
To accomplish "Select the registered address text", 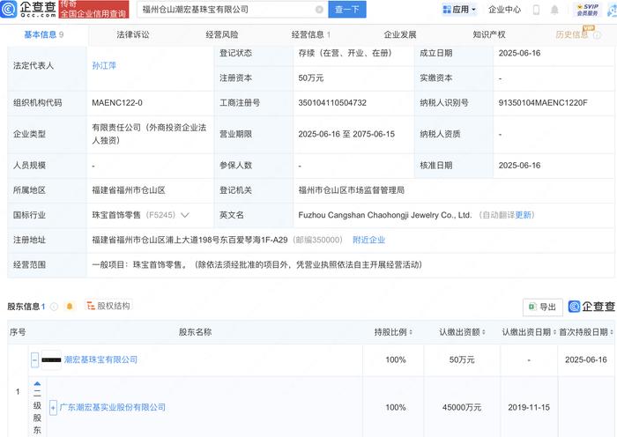I will coord(190,240).
